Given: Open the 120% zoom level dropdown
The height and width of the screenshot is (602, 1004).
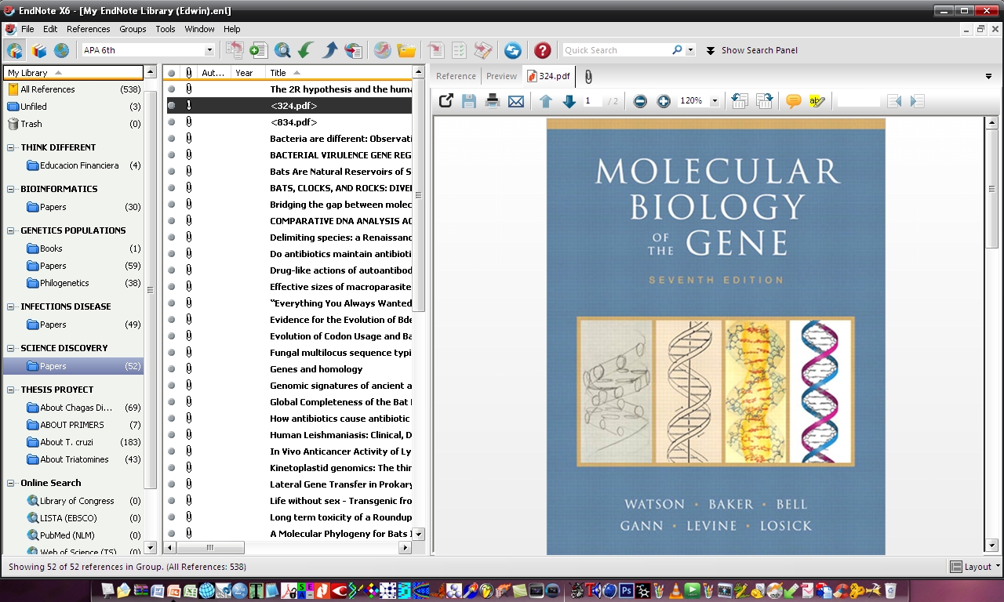Looking at the screenshot, I should (x=715, y=101).
